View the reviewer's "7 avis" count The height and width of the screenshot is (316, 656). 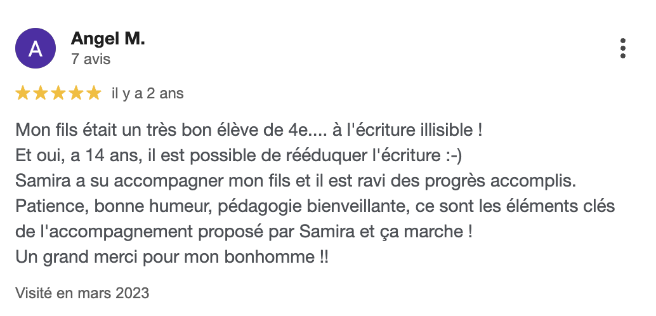pos(91,60)
